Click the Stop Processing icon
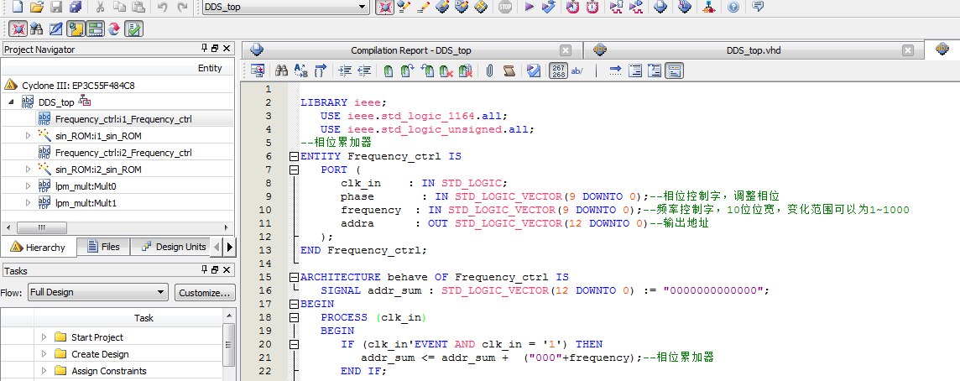Viewport: 960px width, 381px height. pos(504,7)
